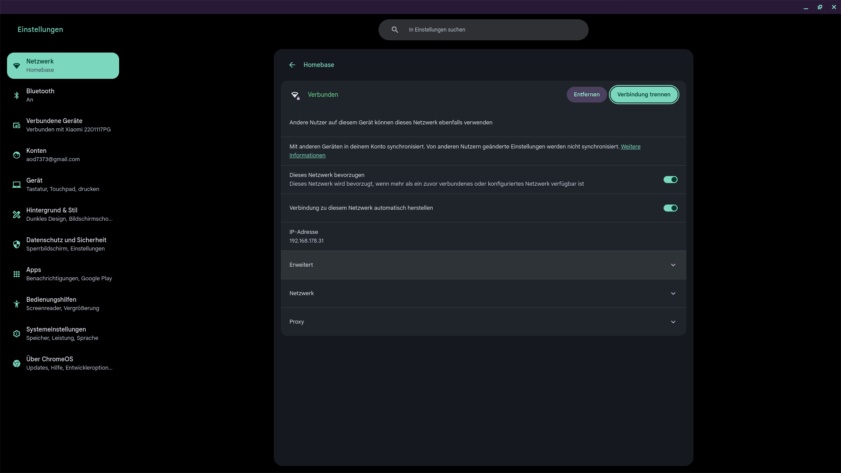Turn off automatic connection toggle
Viewport: 841px width, 473px height.
[670, 208]
